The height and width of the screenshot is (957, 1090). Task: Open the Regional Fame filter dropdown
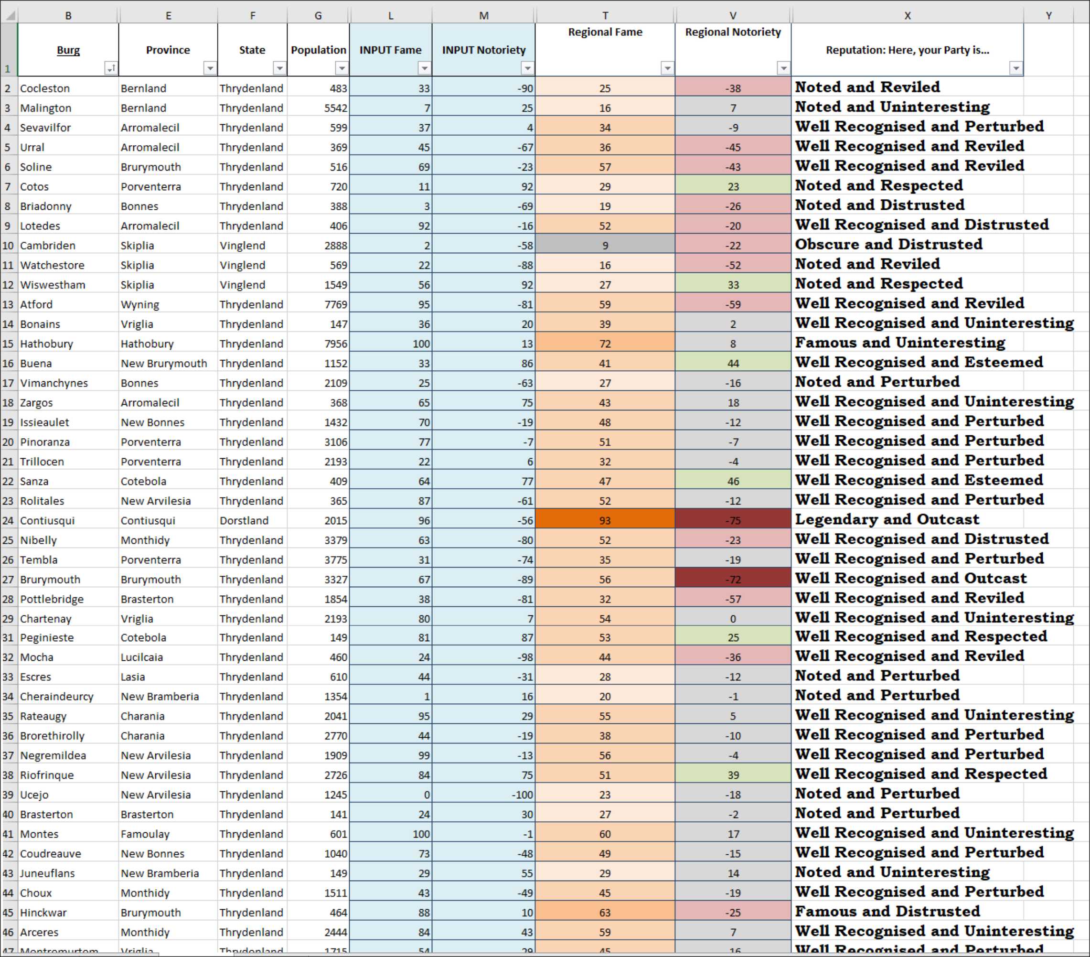tap(667, 68)
